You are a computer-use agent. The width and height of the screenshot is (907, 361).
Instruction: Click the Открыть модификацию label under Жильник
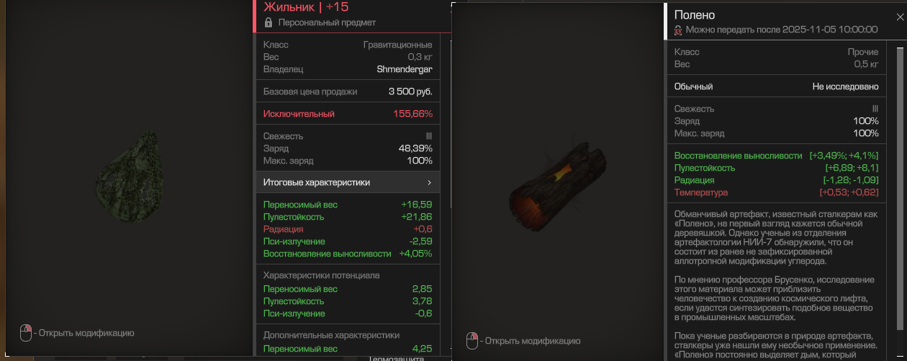86,333
